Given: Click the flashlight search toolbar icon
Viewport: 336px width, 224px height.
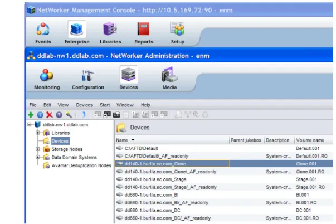Looking at the screenshot, I should (69, 115).
